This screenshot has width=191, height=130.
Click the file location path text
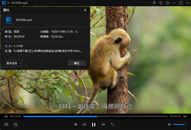(x=48, y=51)
